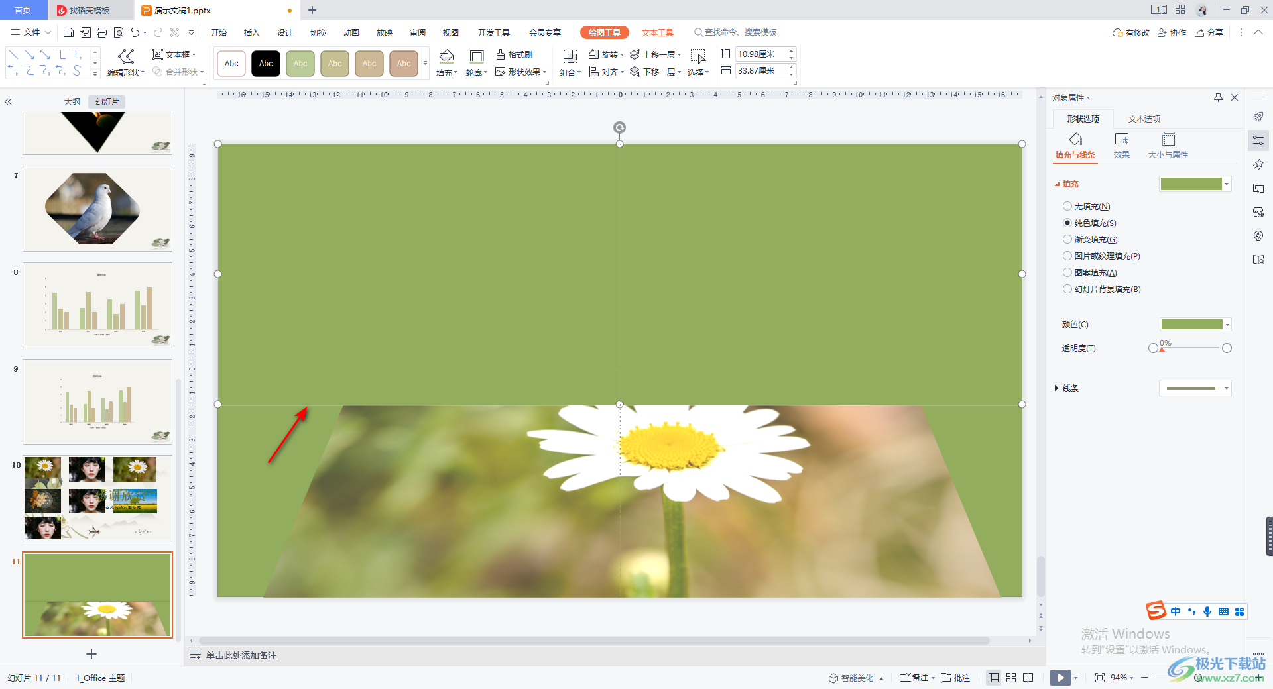Viewport: 1273px width, 689px height.
Task: Select Gradient Fill radio option
Action: (1067, 239)
